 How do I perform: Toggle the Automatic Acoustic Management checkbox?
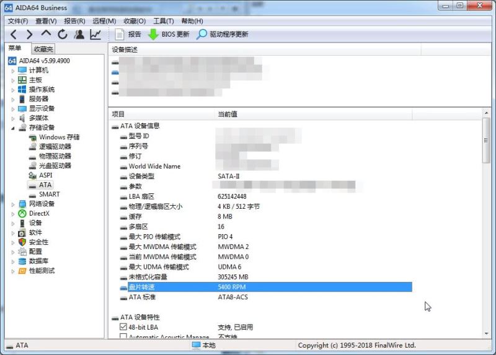123,336
